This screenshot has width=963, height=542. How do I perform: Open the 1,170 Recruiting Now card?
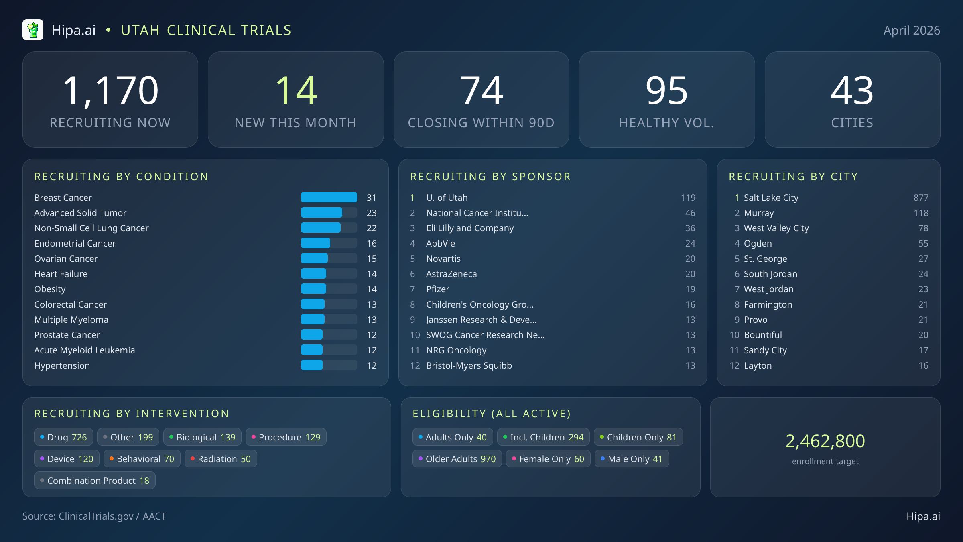(110, 100)
